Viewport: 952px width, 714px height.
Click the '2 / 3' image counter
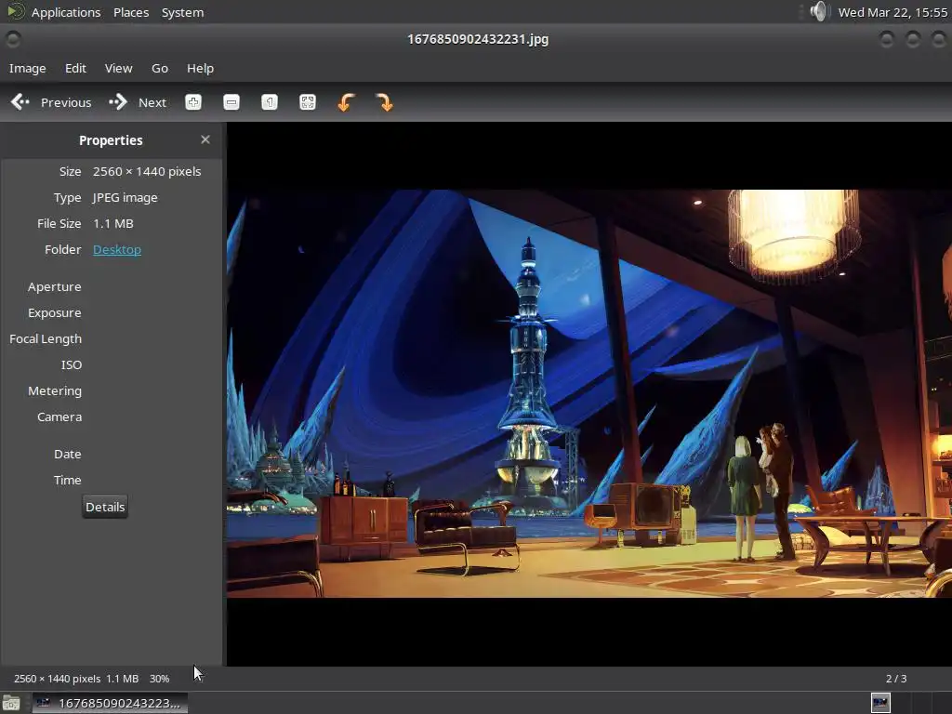(x=896, y=679)
